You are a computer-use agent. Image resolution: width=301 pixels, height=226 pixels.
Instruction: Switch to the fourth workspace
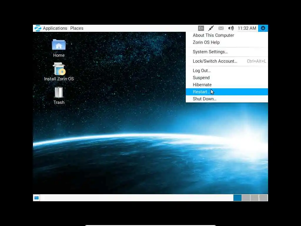(263, 198)
